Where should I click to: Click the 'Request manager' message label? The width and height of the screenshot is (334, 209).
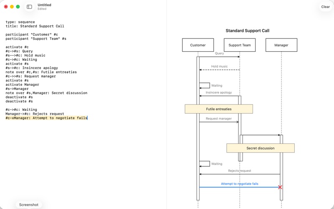point(219,118)
